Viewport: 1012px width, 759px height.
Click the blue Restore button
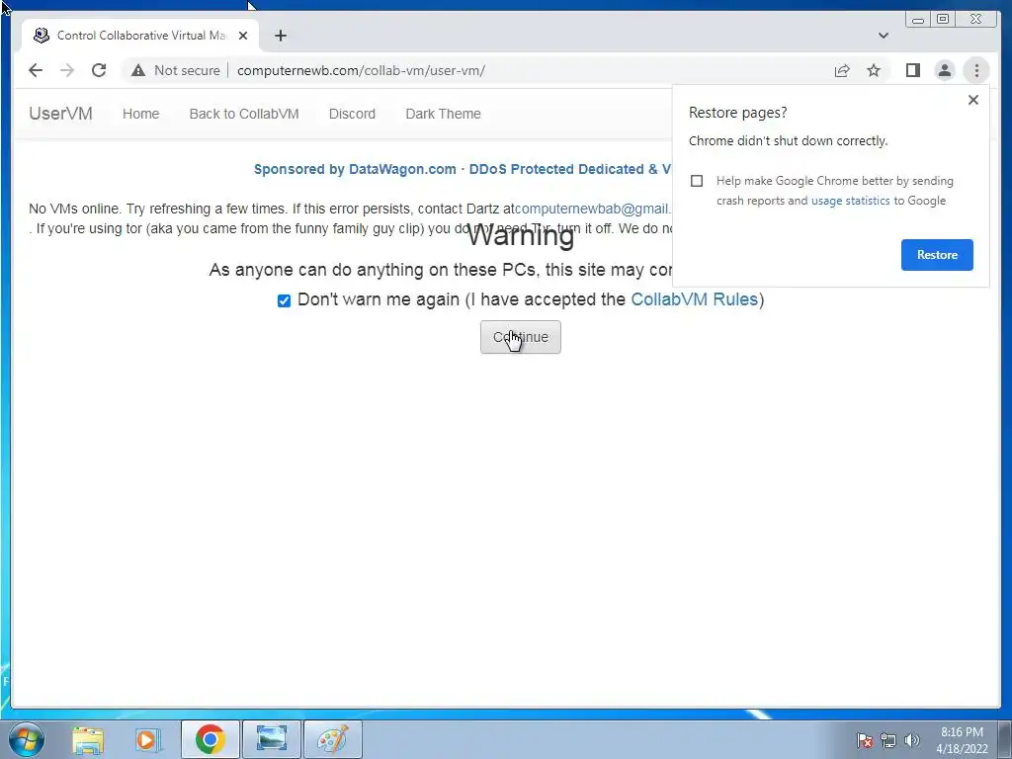(937, 255)
